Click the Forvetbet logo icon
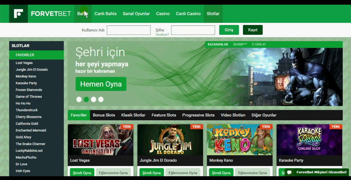 (x=18, y=13)
